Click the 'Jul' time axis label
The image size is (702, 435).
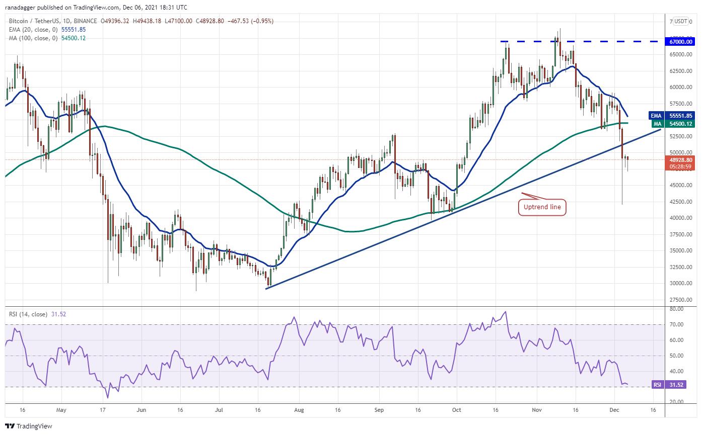(219, 410)
